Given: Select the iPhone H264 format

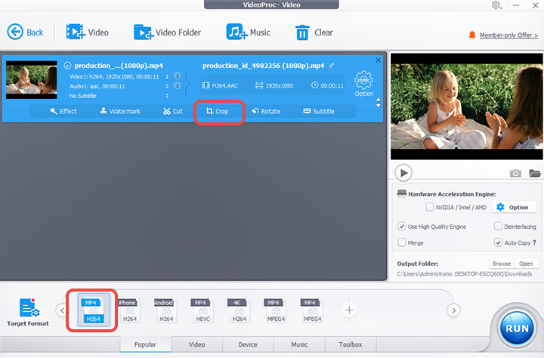Looking at the screenshot, I should (x=129, y=310).
